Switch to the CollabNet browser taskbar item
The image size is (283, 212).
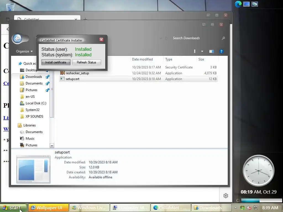click(x=171, y=208)
